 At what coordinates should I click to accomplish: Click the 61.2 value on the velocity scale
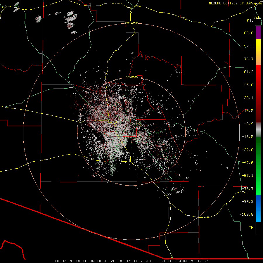(x=249, y=72)
